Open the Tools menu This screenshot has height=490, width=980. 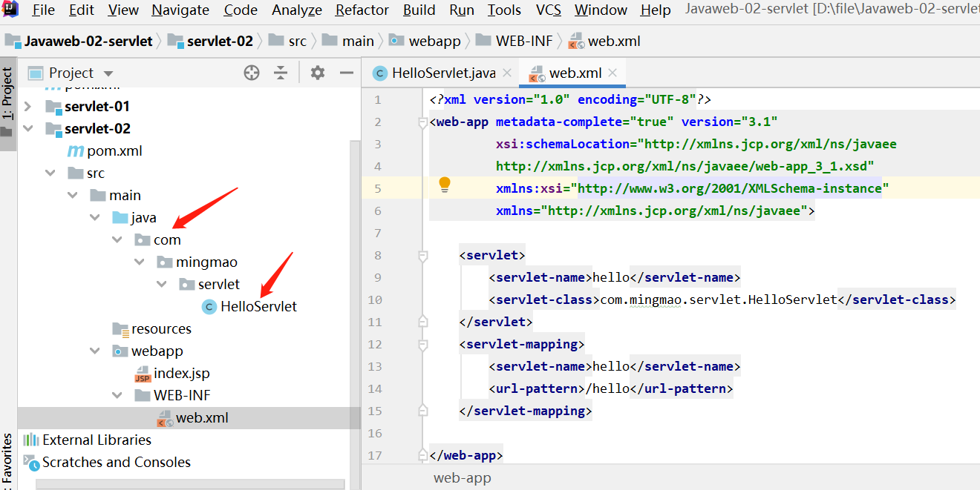tap(504, 10)
